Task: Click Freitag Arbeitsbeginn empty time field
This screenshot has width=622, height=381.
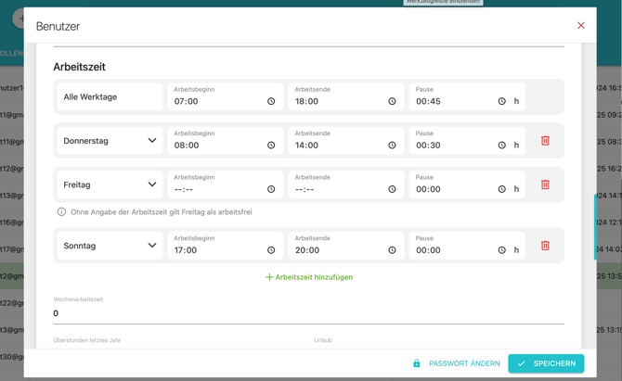Action: click(x=226, y=184)
